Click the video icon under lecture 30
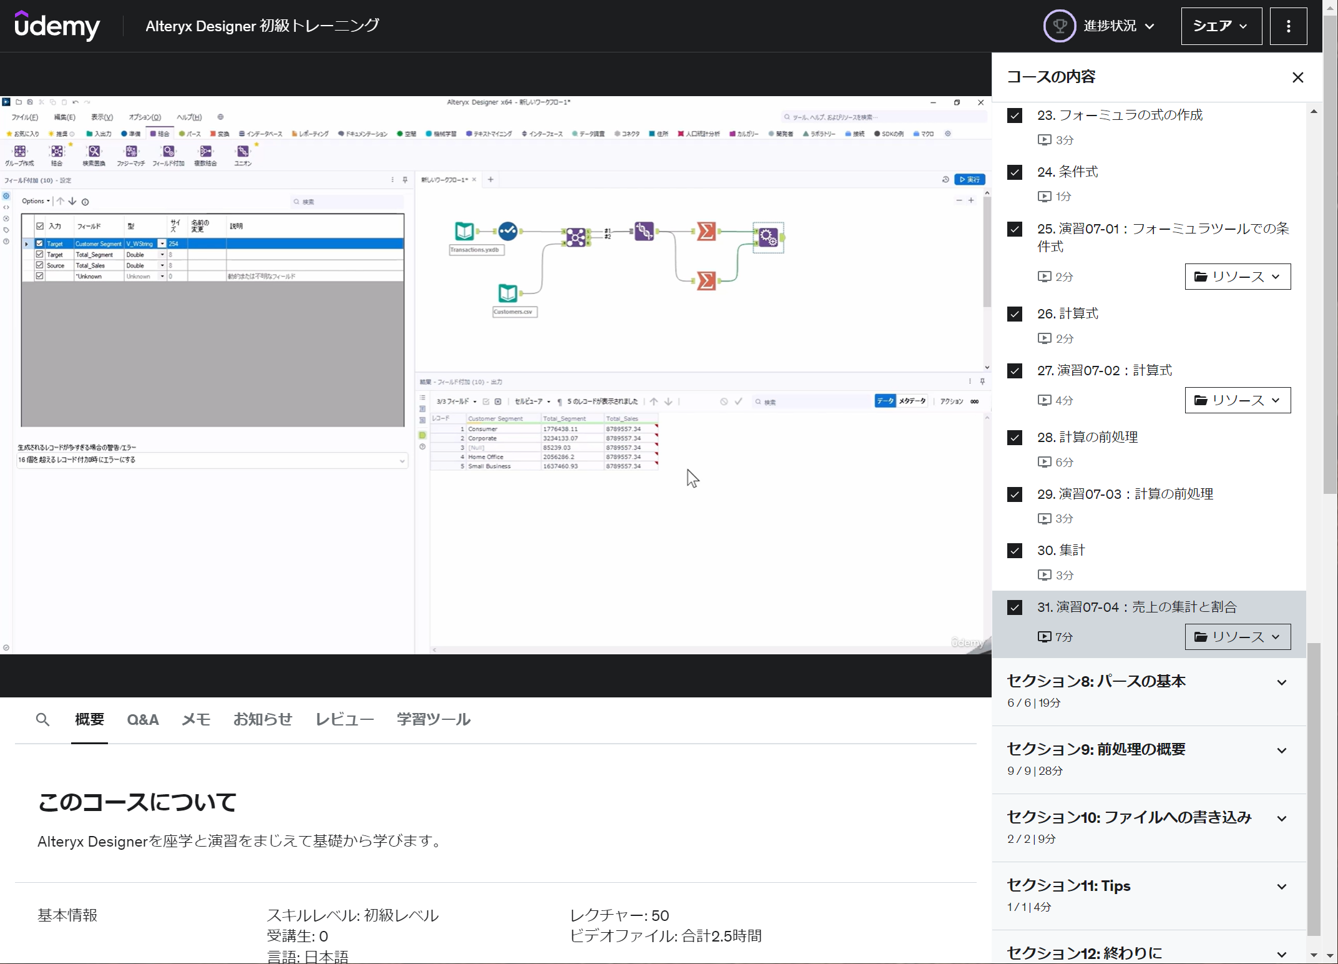Screen dimensions: 1338x964 point(1044,575)
